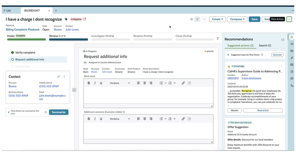Viewport: 296px width, 163px height.
Task: Click the Negative sentiment badge
Action: coord(76,19)
